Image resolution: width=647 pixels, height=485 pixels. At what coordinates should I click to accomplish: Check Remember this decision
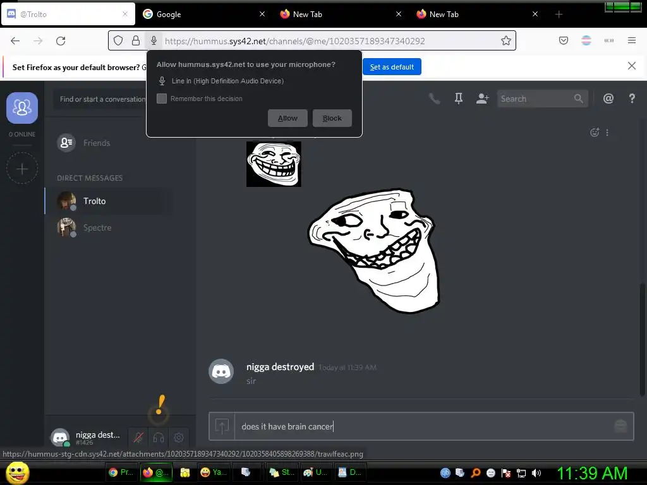click(162, 99)
